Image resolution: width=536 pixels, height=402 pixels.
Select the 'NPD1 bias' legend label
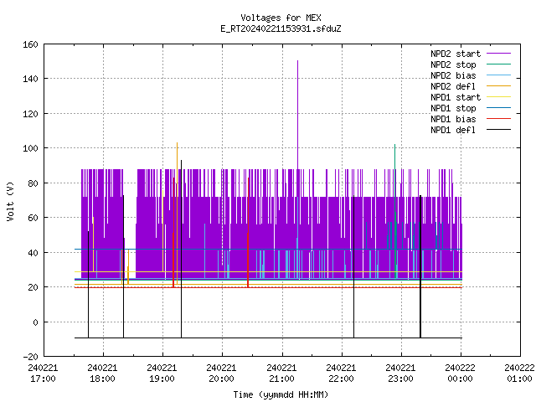click(x=453, y=119)
